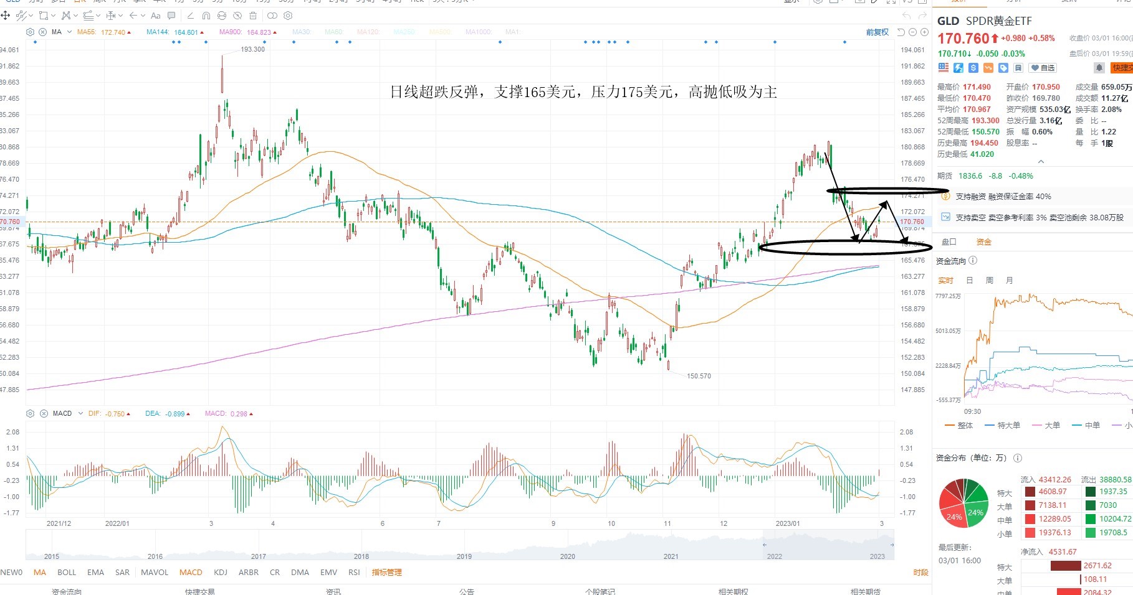This screenshot has height=595, width=1133.
Task: Click the sync drawings icon
Action: (222, 16)
